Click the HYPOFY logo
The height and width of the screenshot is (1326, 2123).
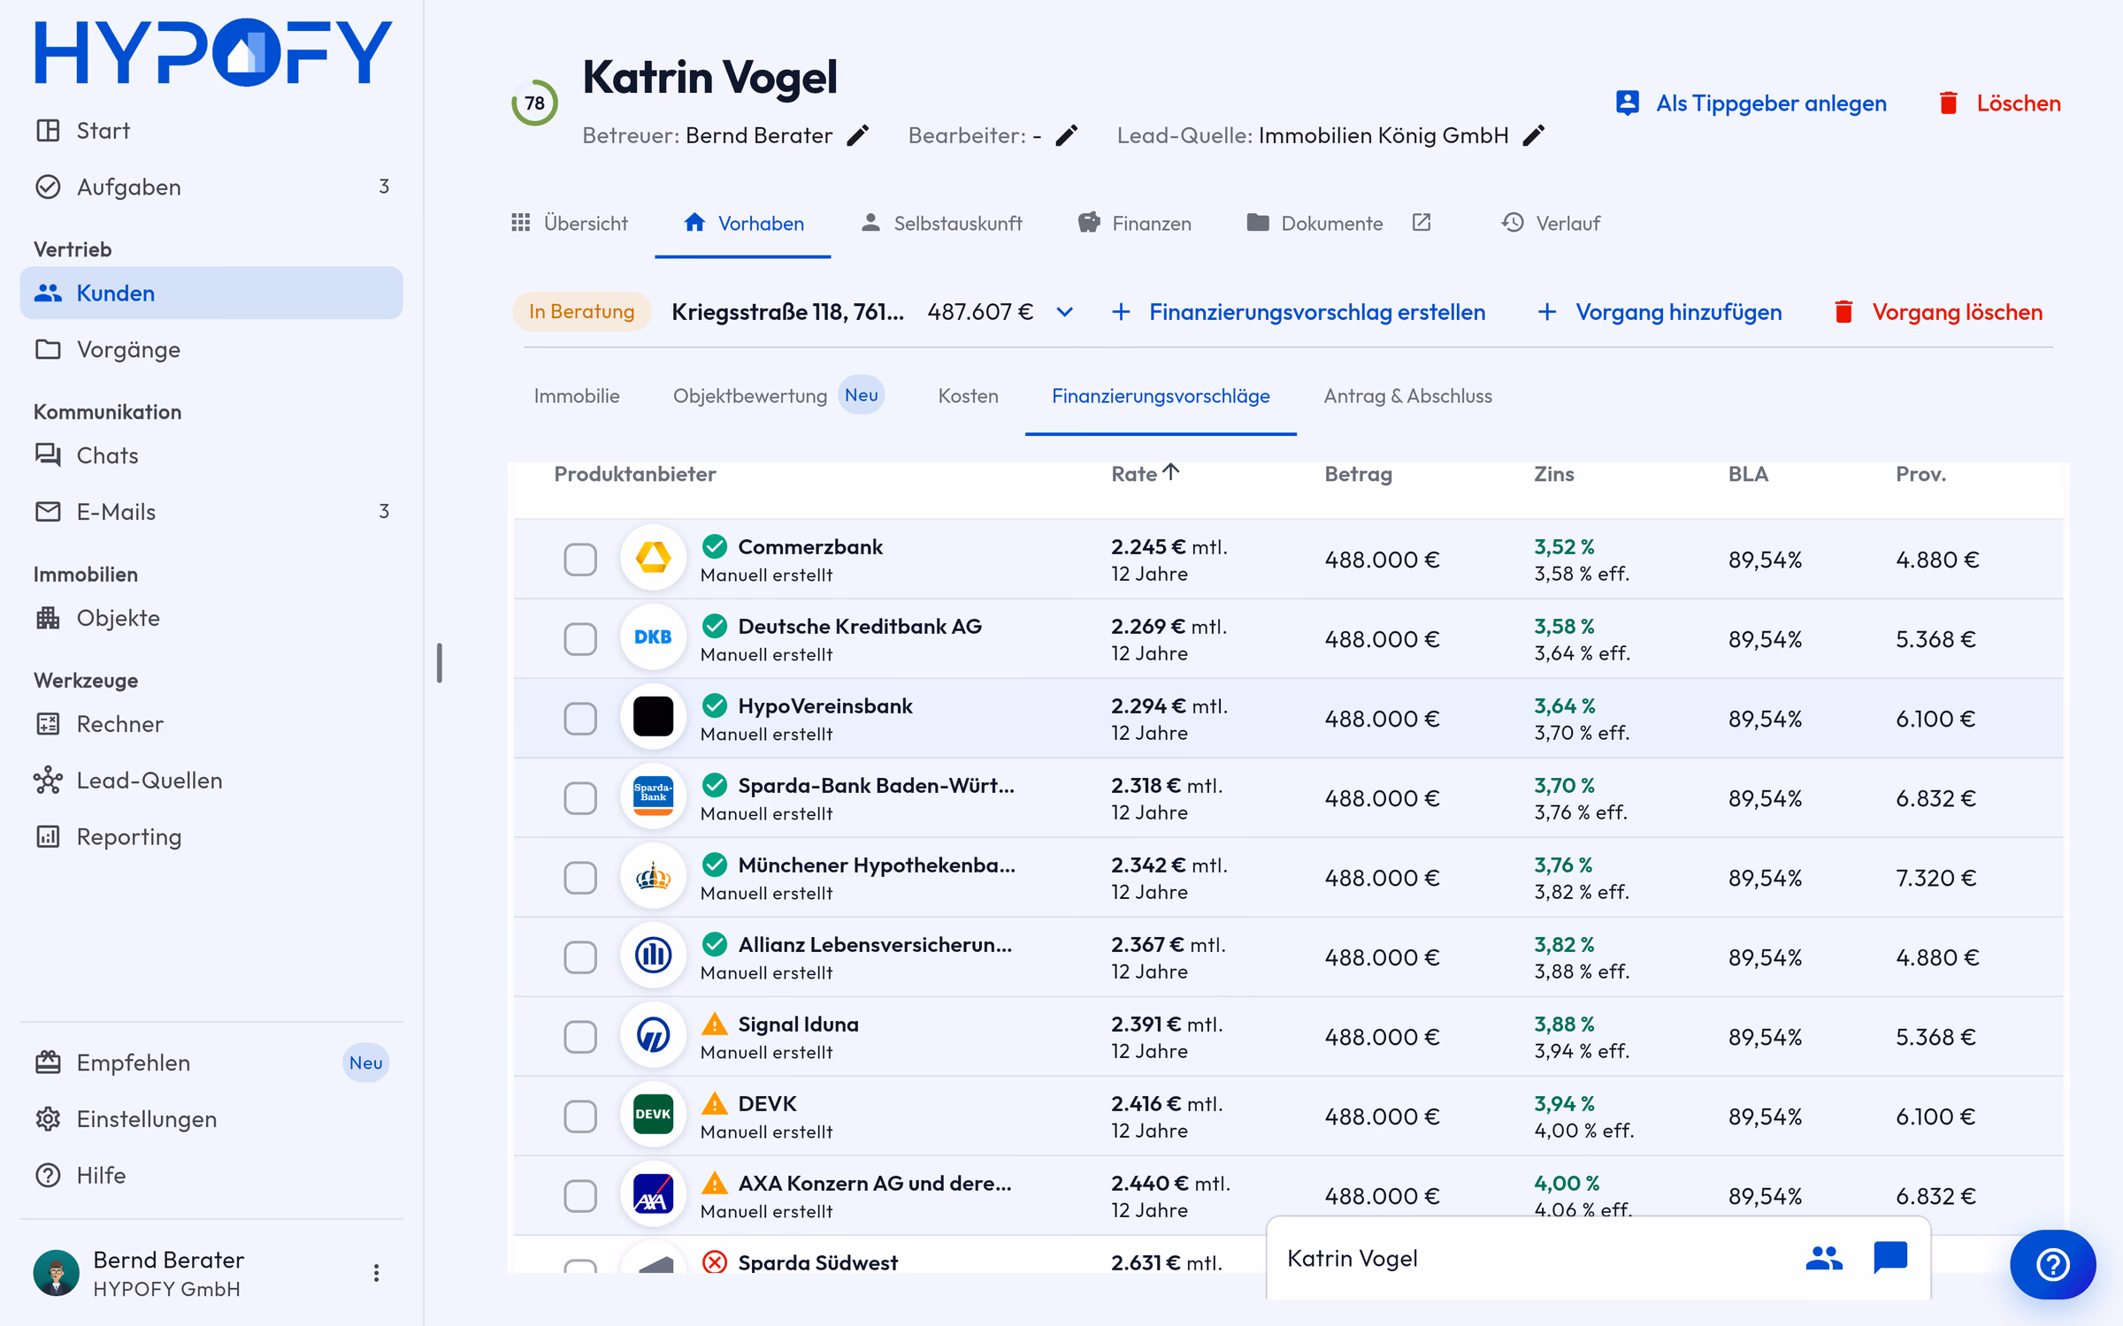click(212, 51)
